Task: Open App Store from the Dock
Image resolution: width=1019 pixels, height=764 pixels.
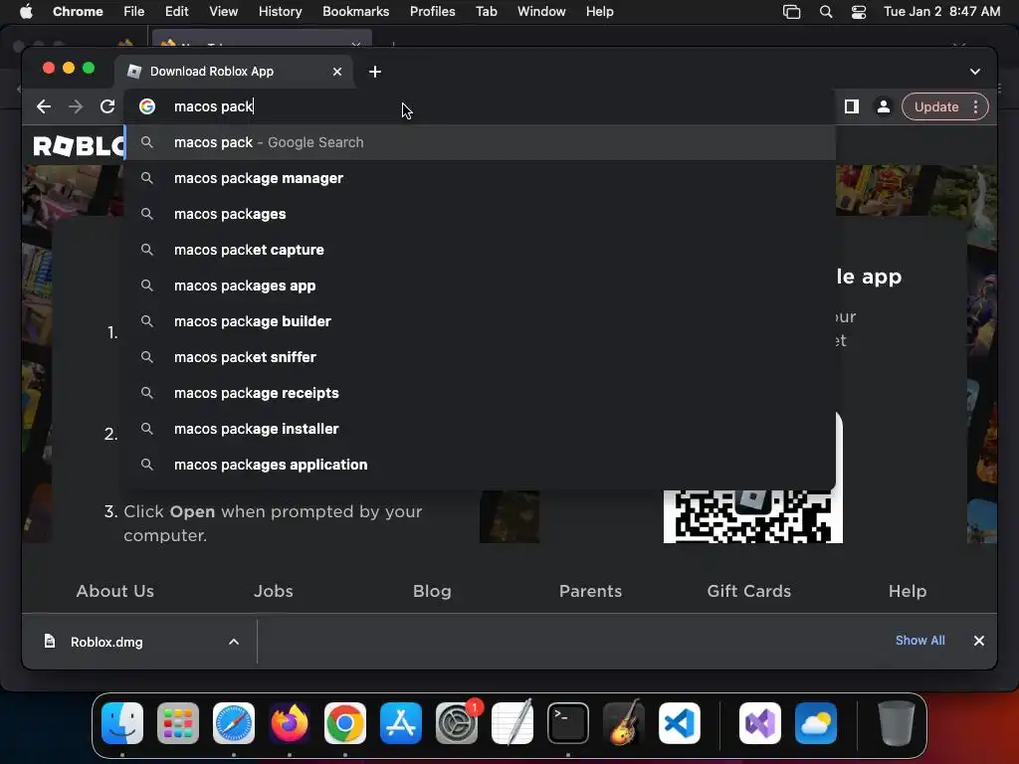Action: click(x=401, y=723)
